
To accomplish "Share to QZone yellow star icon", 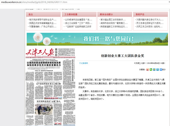I will coord(154,70).
